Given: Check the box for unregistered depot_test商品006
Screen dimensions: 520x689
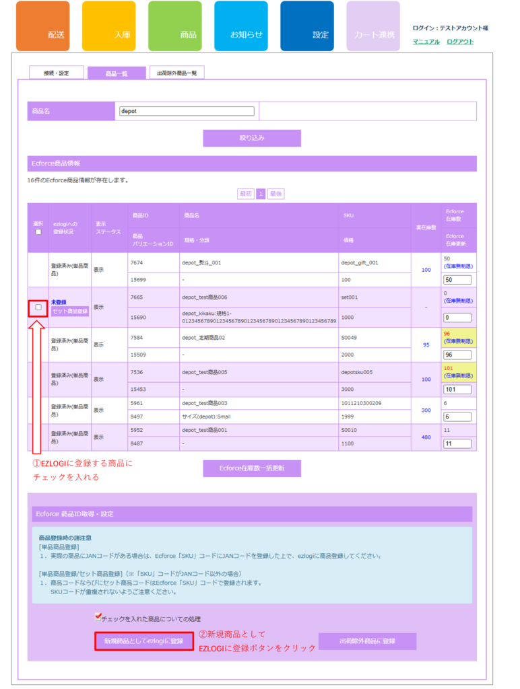Looking at the screenshot, I should pos(38,307).
